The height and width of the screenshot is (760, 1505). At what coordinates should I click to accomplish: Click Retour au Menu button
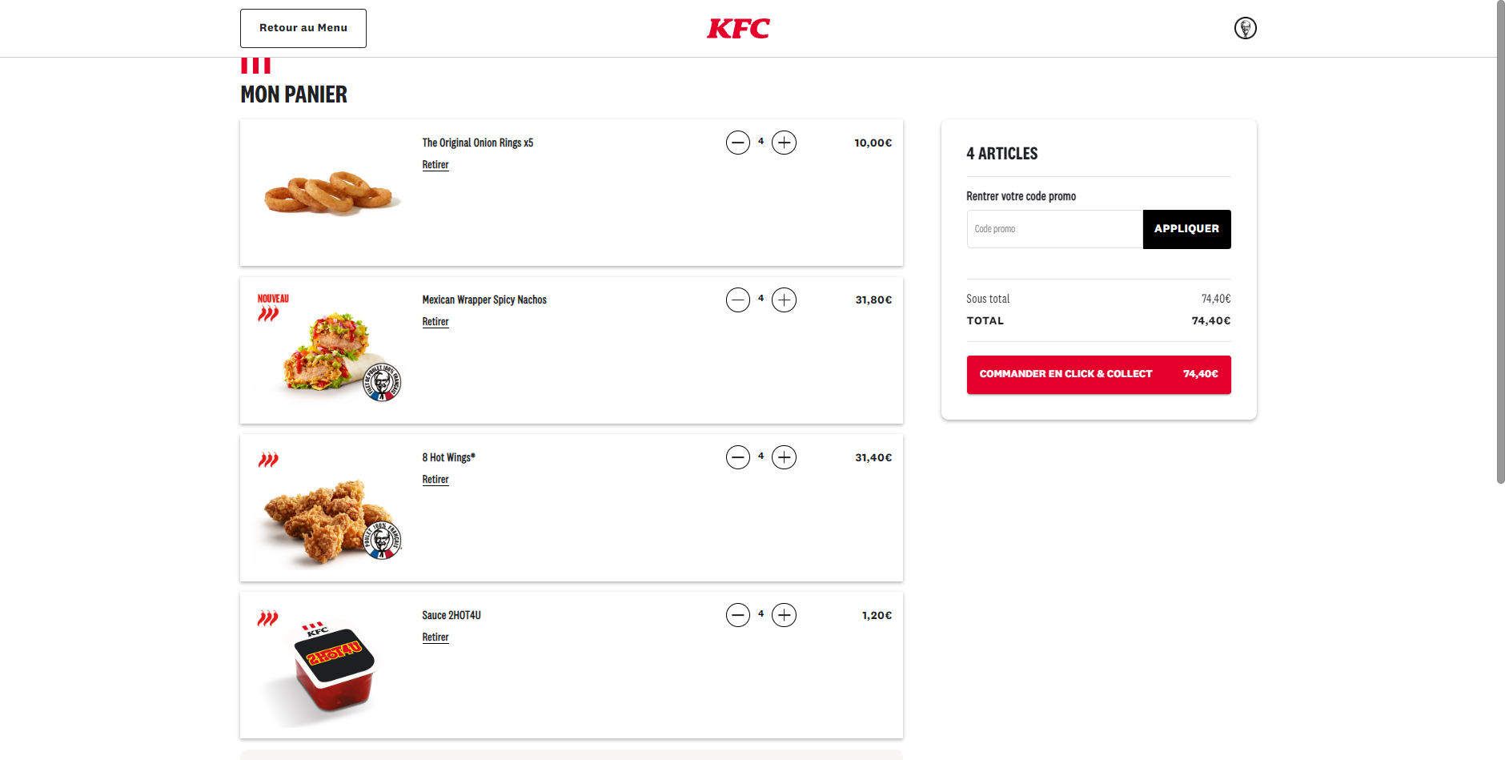(x=303, y=28)
